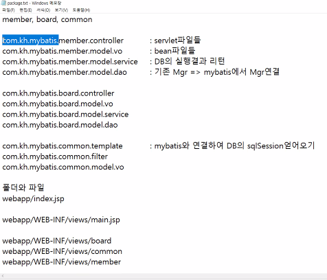The image size is (327, 280).
Task: Place cursor in 'member, board, common' line
Action: tap(47, 19)
